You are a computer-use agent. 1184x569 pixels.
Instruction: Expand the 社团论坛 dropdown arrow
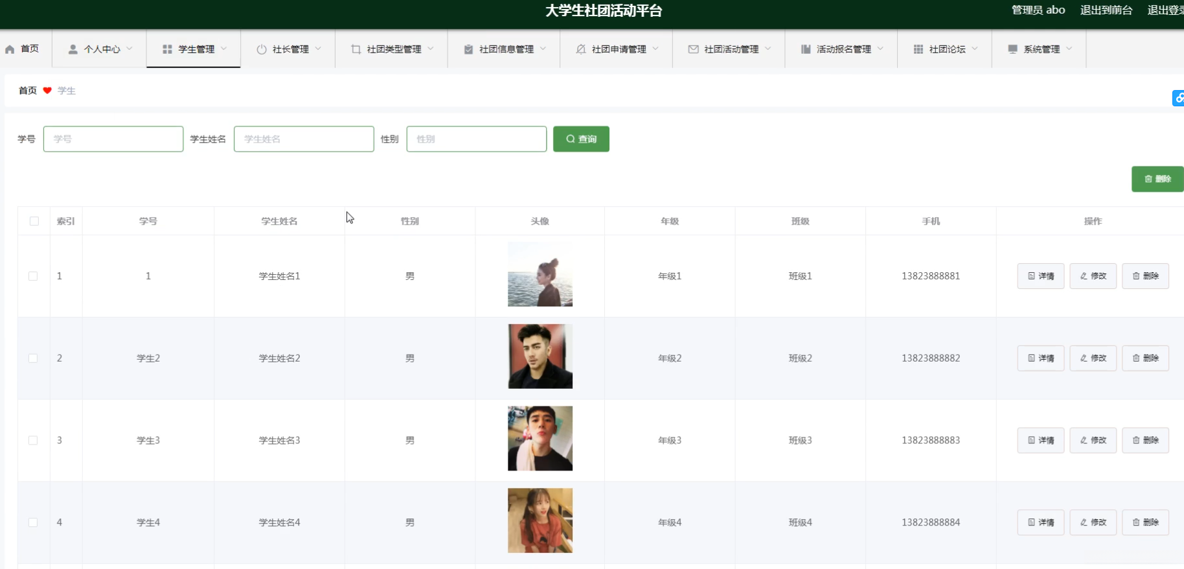pos(975,49)
